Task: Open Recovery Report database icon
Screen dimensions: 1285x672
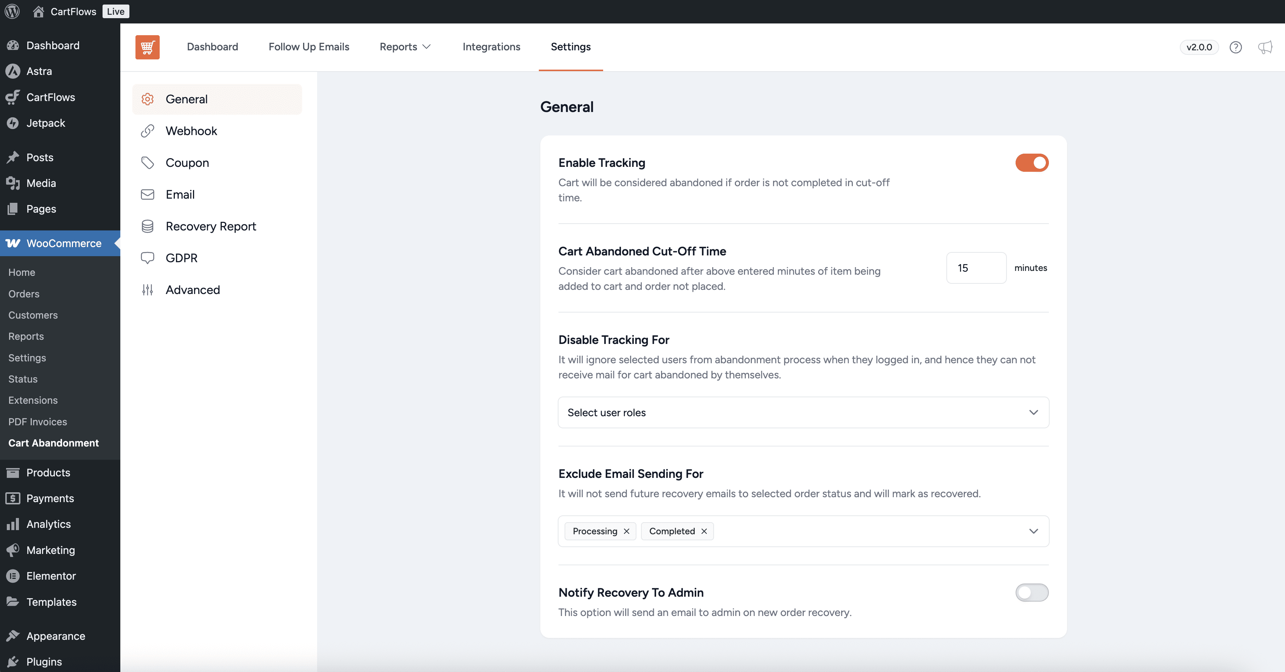Action: [147, 226]
